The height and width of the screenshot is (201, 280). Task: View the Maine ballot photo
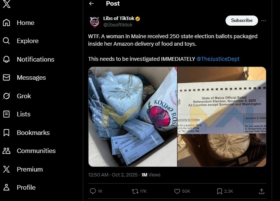222,116
